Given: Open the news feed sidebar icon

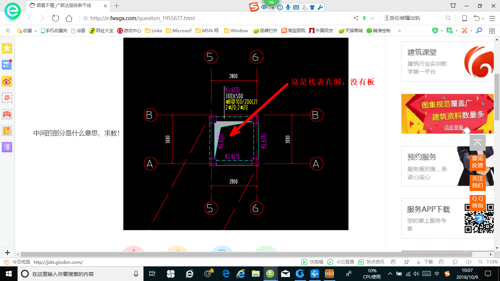Looking at the screenshot, I should tap(7, 65).
